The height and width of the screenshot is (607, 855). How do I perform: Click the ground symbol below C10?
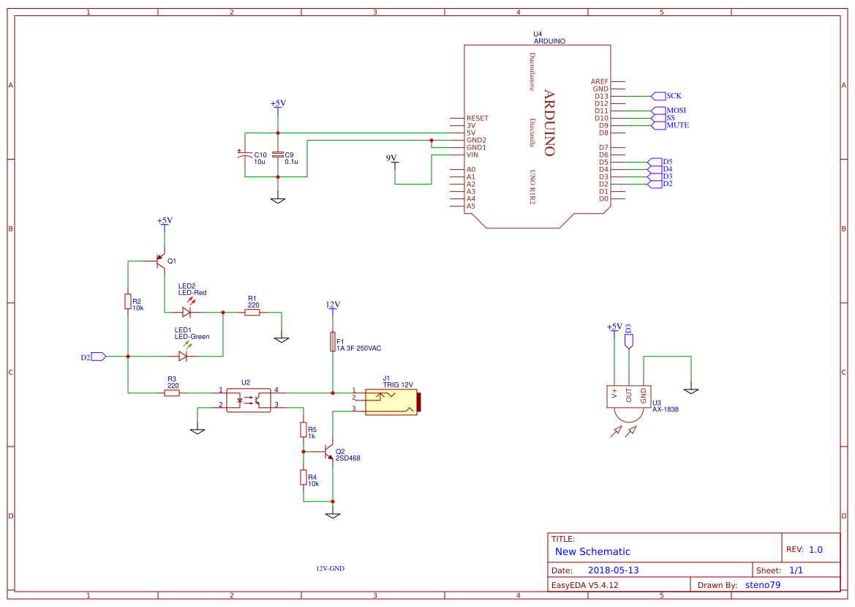pyautogui.click(x=277, y=198)
